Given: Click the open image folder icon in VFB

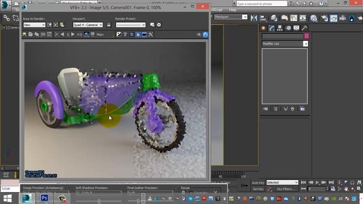Looking at the screenshot, I should click(x=30, y=35).
